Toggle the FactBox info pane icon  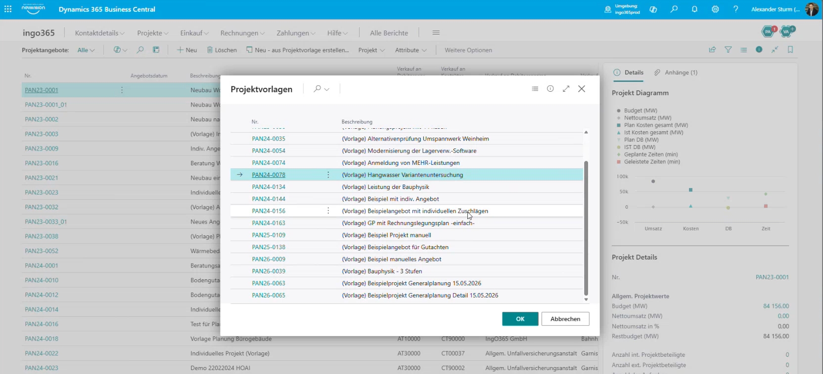759,50
